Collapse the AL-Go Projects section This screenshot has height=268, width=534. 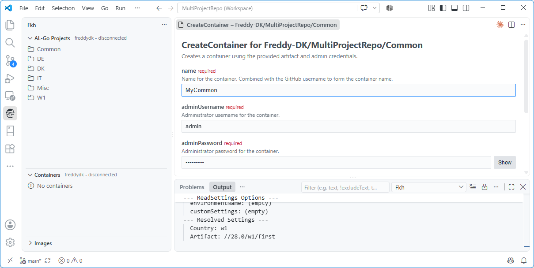pyautogui.click(x=30, y=38)
